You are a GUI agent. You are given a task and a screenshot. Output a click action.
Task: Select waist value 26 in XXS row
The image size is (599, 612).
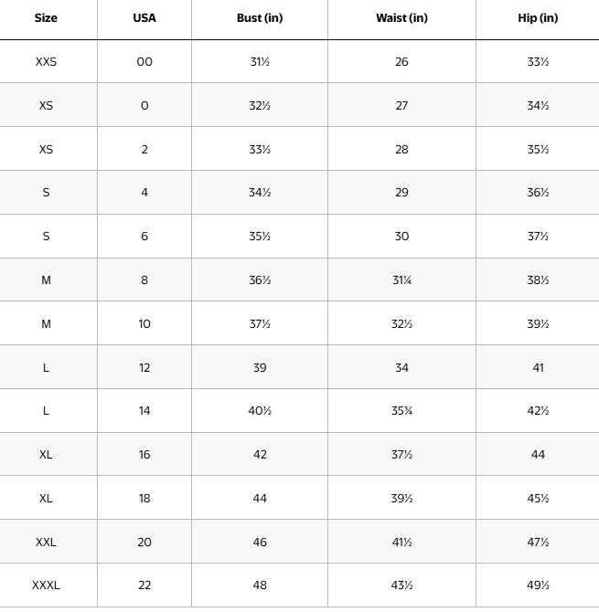point(401,62)
